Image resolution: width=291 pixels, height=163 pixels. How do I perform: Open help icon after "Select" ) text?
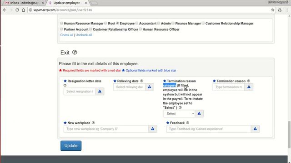(180, 108)
